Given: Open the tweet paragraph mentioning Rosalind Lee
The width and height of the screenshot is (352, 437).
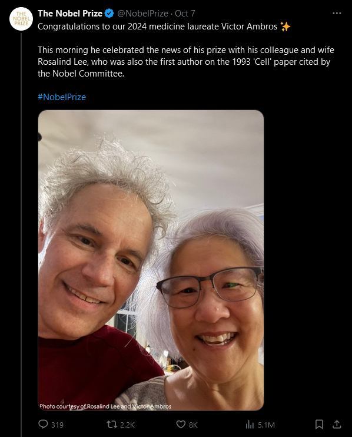Looking at the screenshot, I should pos(186,62).
